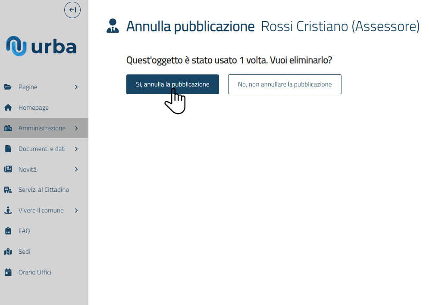Click the urba logo
Viewport: 429px width, 305px height.
41,46
